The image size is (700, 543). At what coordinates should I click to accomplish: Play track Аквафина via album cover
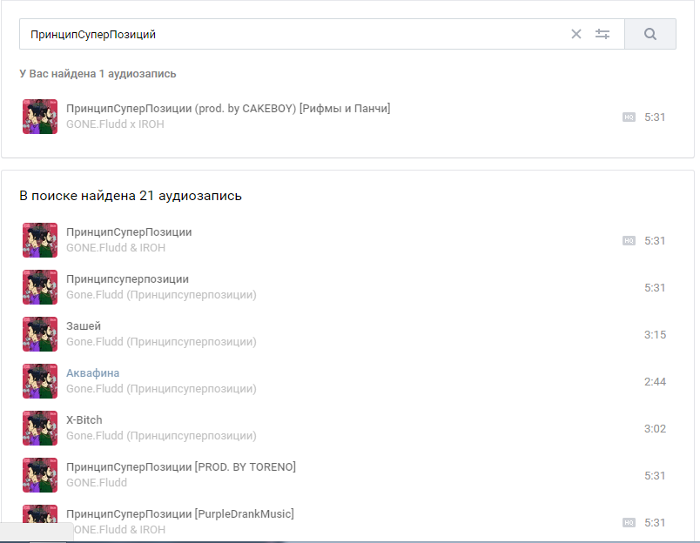(40, 381)
